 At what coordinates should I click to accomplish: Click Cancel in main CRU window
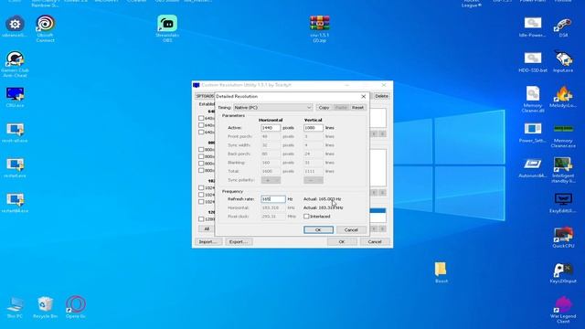coord(375,241)
